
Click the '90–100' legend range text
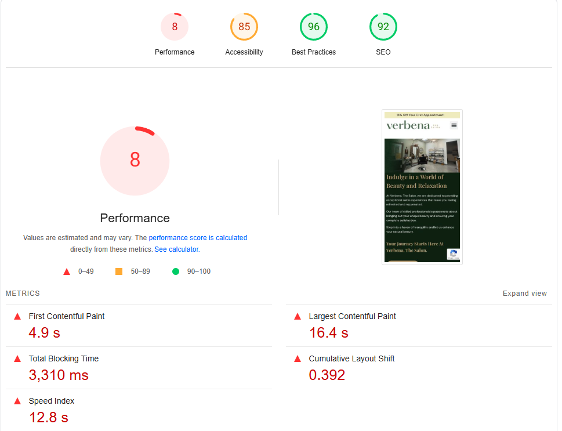pyautogui.click(x=199, y=271)
